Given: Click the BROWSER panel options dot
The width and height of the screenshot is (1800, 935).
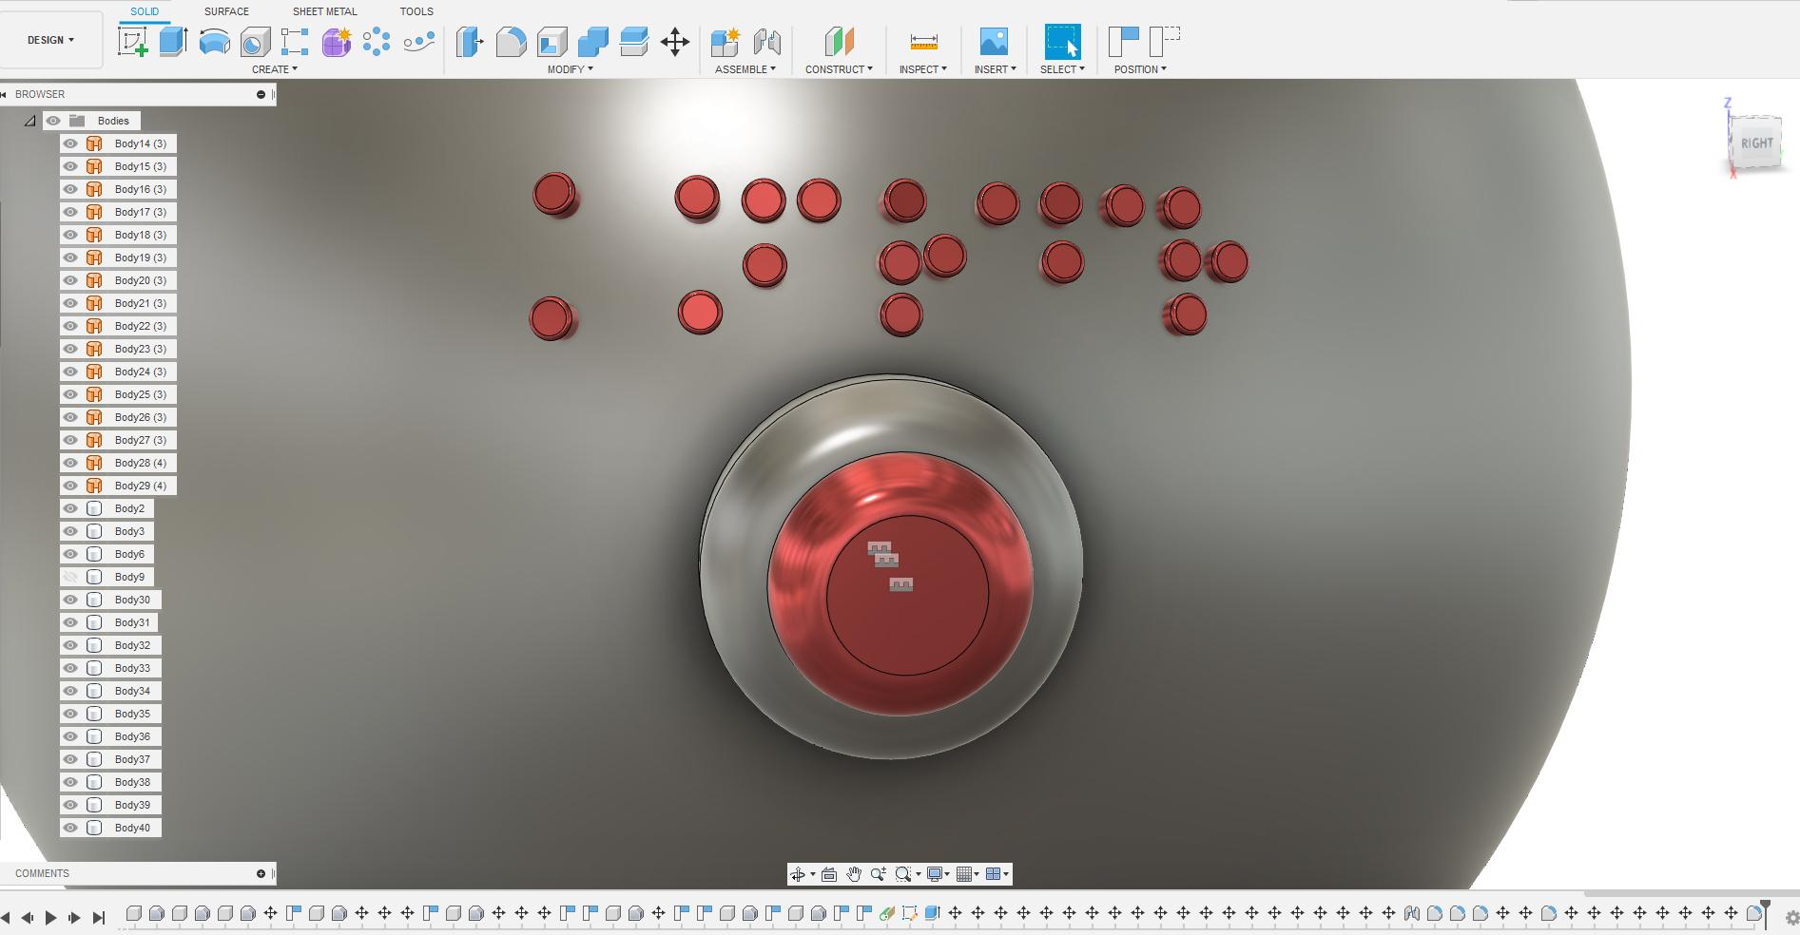Looking at the screenshot, I should (261, 94).
